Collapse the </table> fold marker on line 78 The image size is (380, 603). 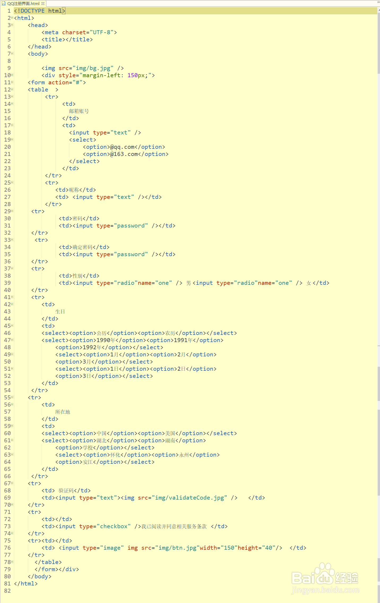[x=12, y=562]
